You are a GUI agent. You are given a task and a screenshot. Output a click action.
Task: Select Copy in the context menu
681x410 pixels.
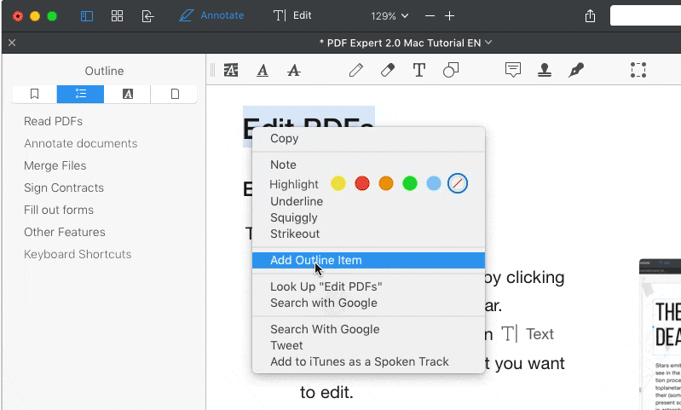[x=284, y=139]
